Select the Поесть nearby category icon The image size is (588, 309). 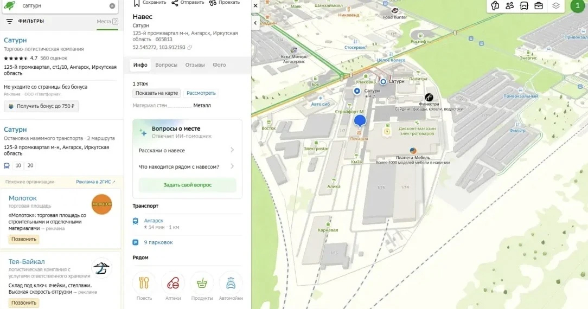(x=144, y=283)
